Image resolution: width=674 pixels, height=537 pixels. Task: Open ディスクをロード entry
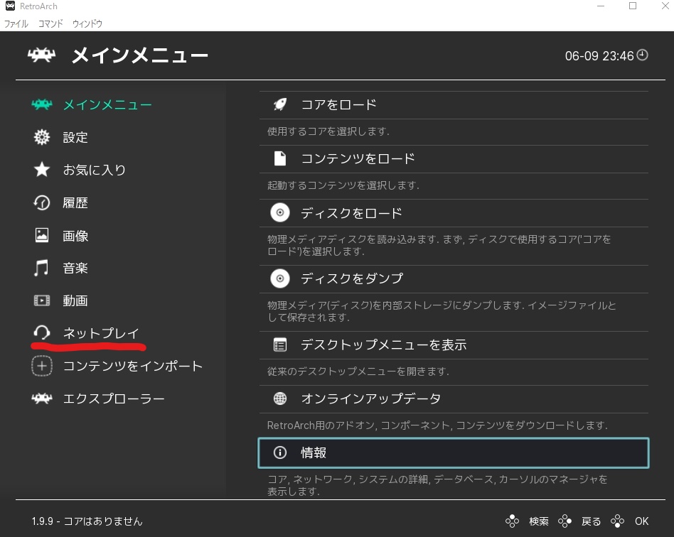[454, 213]
